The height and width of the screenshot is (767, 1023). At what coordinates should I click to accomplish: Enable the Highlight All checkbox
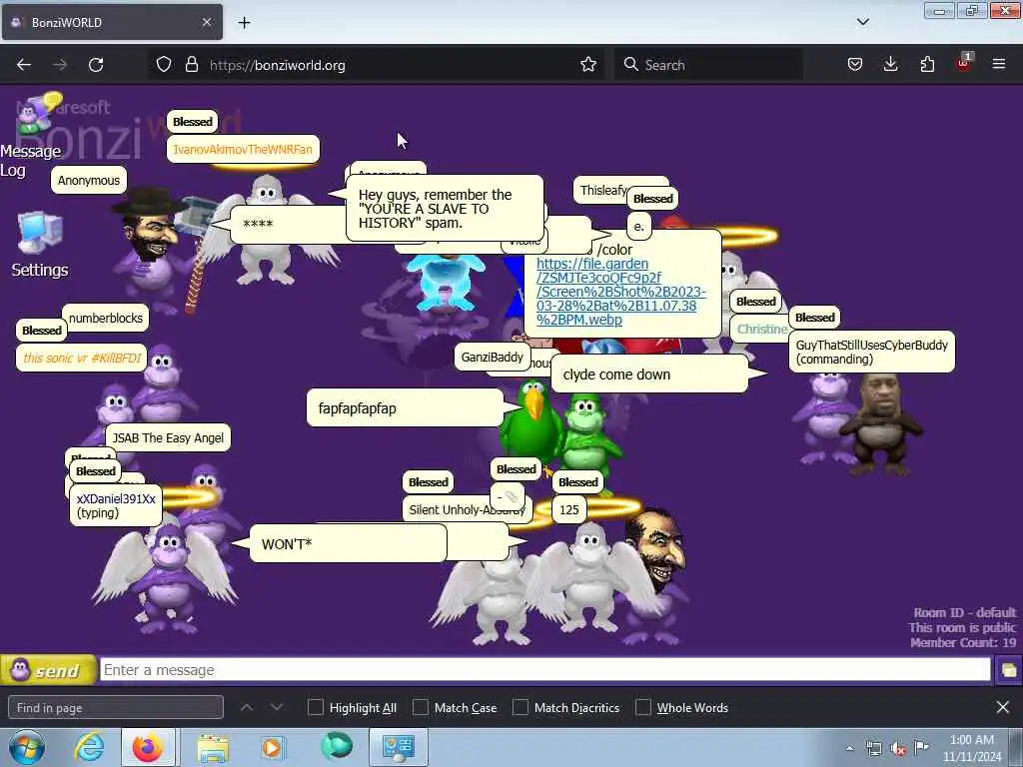[315, 708]
